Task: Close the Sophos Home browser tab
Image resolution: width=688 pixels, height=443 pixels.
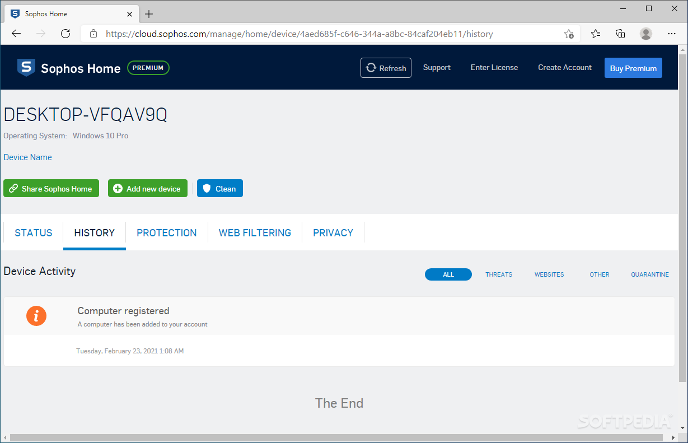Action: [x=130, y=14]
